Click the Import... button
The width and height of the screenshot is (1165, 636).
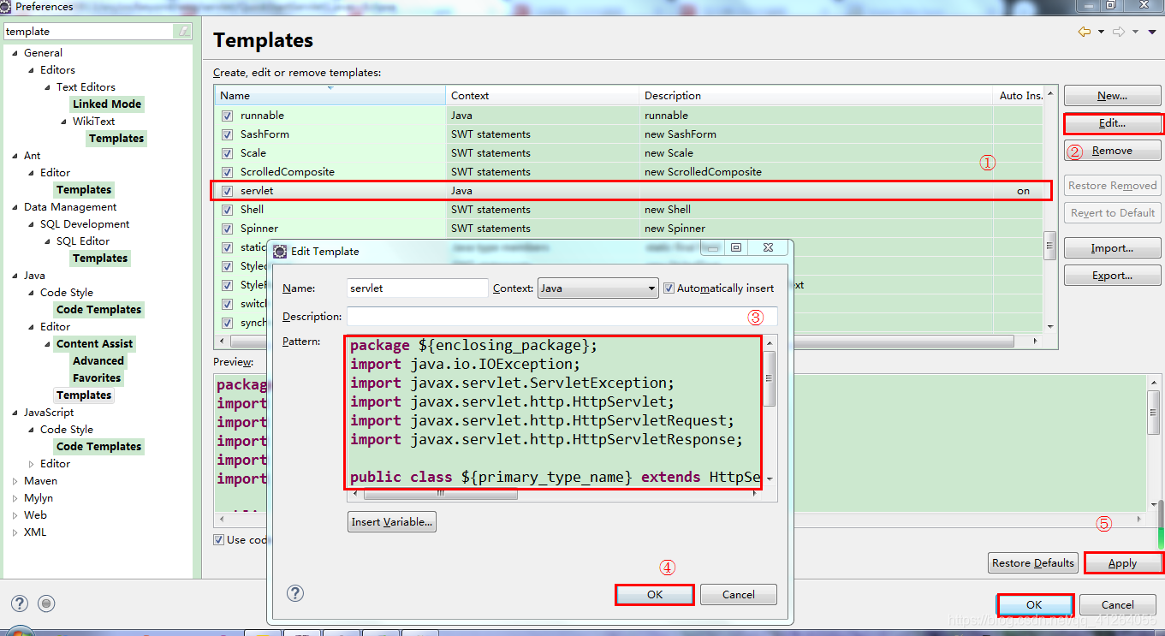click(x=1112, y=248)
